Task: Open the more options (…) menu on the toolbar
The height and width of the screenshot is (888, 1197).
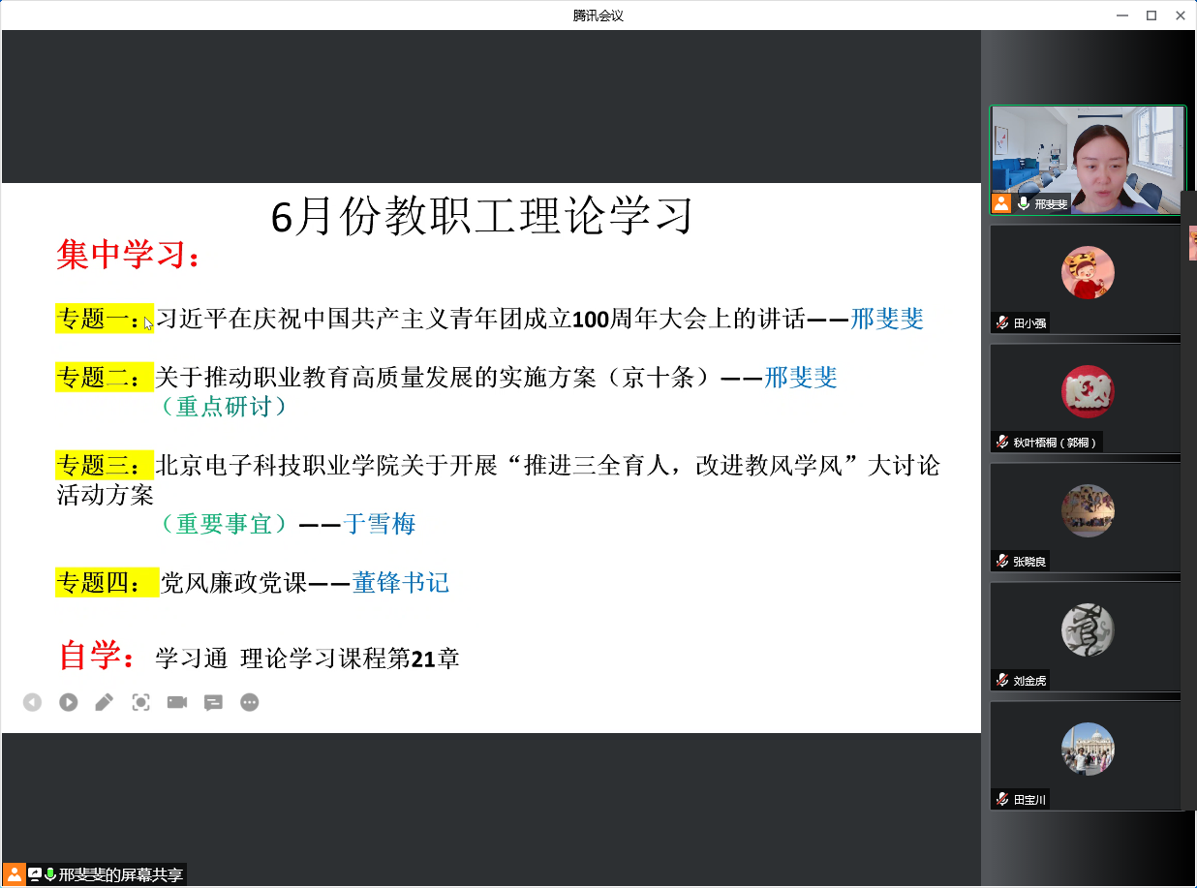Action: click(x=250, y=702)
